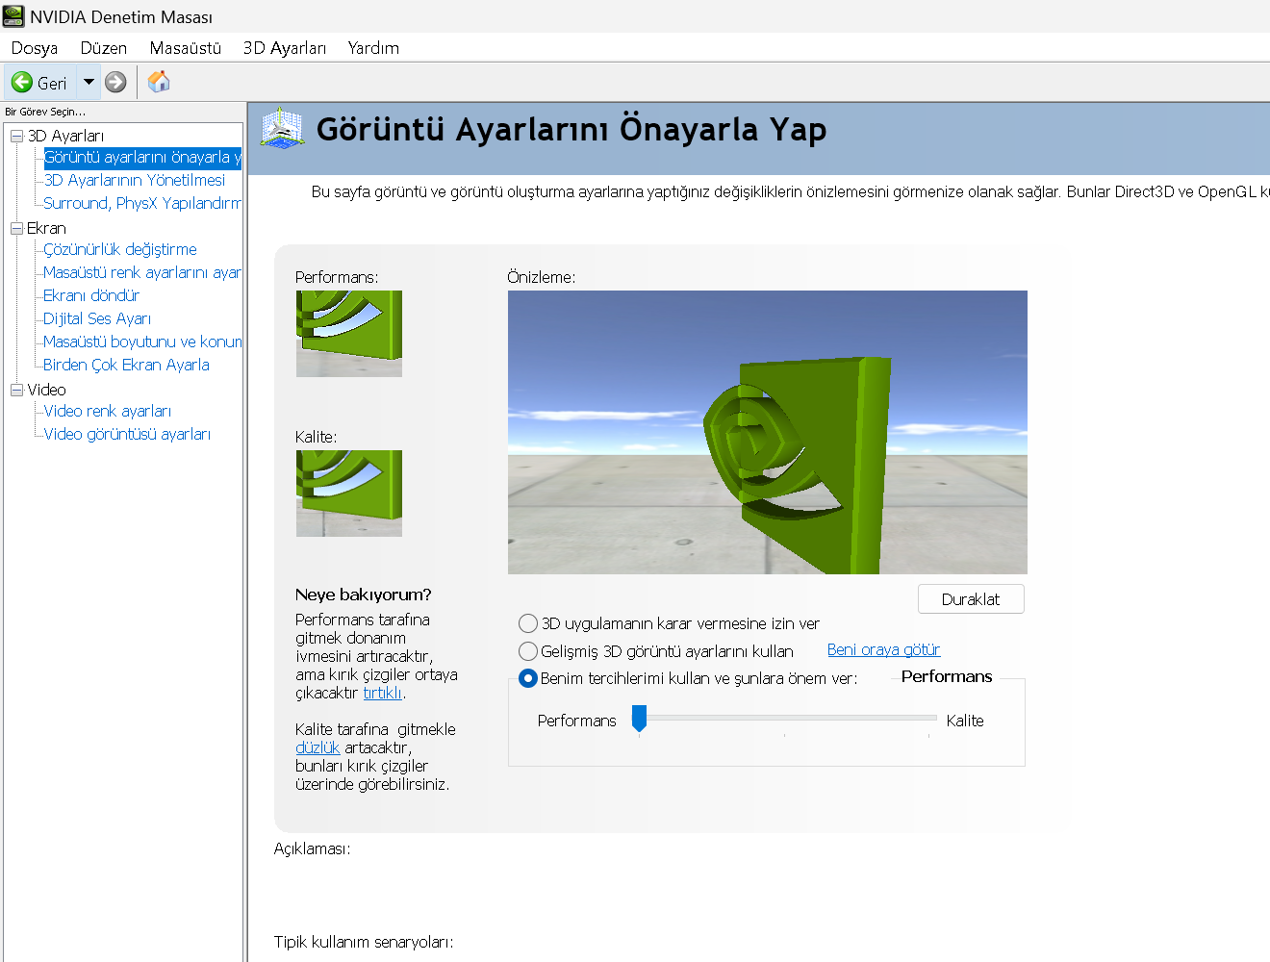The image size is (1270, 962).
Task: Click the NVIDIA logo in title bar
Action: coord(13,16)
